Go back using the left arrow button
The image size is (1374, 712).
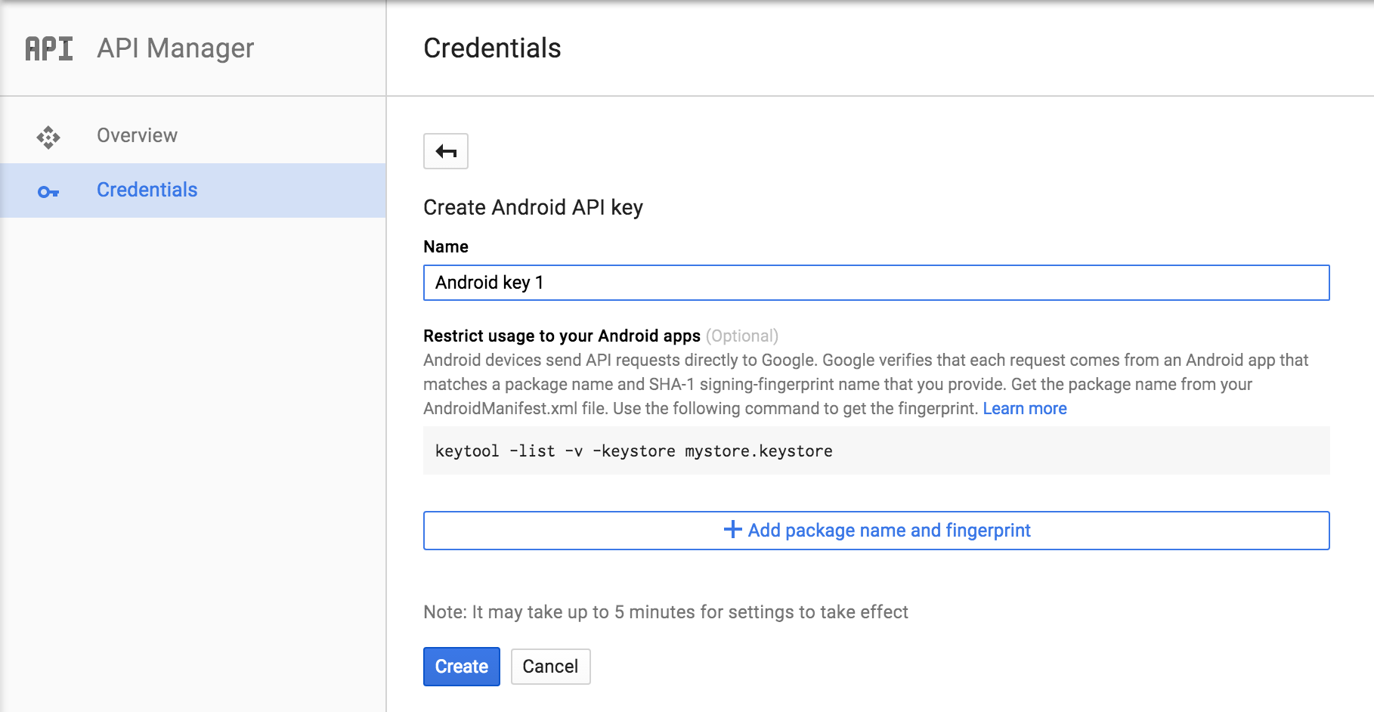point(446,151)
